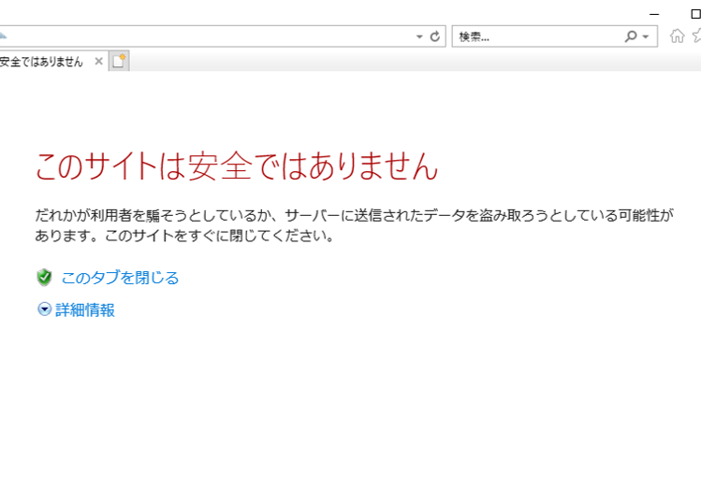701x489 pixels.
Task: Expand the search provider dropdown arrow
Action: pyautogui.click(x=646, y=36)
